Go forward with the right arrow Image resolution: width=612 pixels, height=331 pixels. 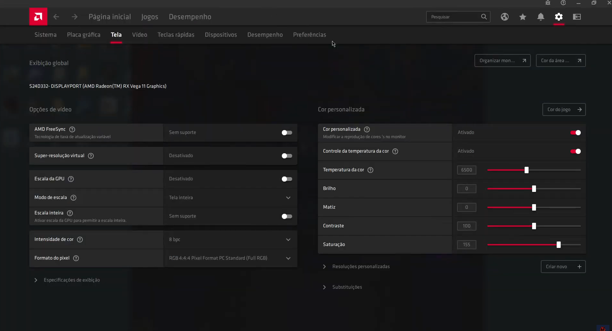[x=74, y=17]
